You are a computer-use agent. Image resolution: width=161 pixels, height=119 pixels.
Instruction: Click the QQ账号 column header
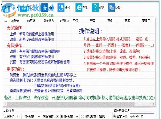[x=15, y=21]
